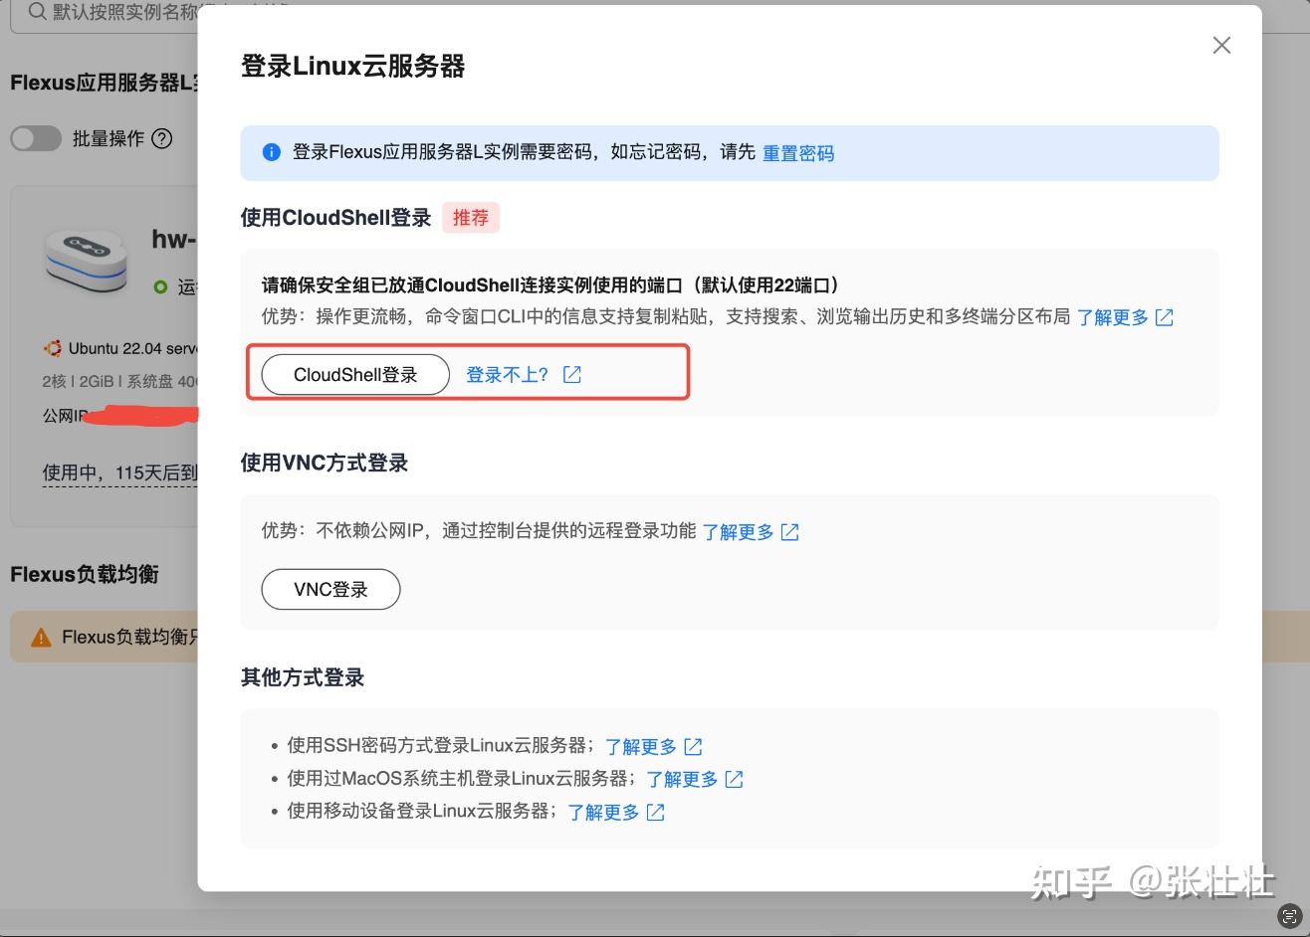This screenshot has width=1310, height=937.
Task: Click the warning triangle in Flexus负载均衡 banner
Action: [41, 638]
